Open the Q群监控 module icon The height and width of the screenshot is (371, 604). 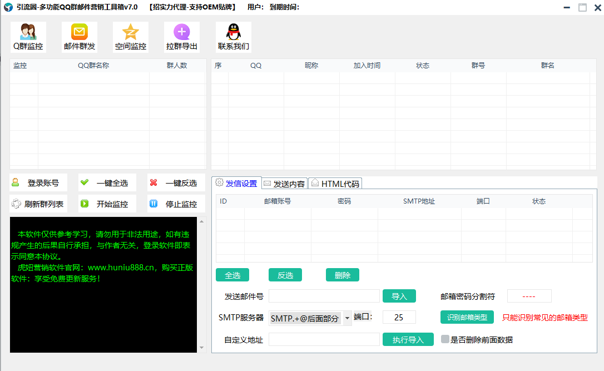coord(28,37)
